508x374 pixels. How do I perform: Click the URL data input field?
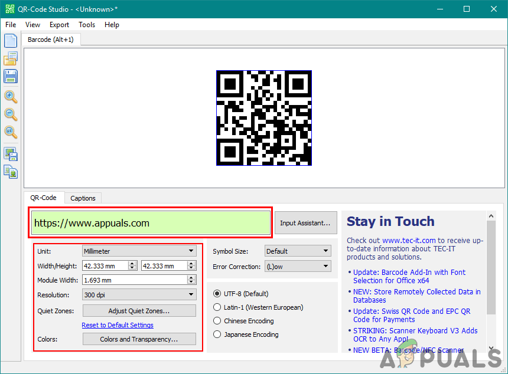[151, 223]
